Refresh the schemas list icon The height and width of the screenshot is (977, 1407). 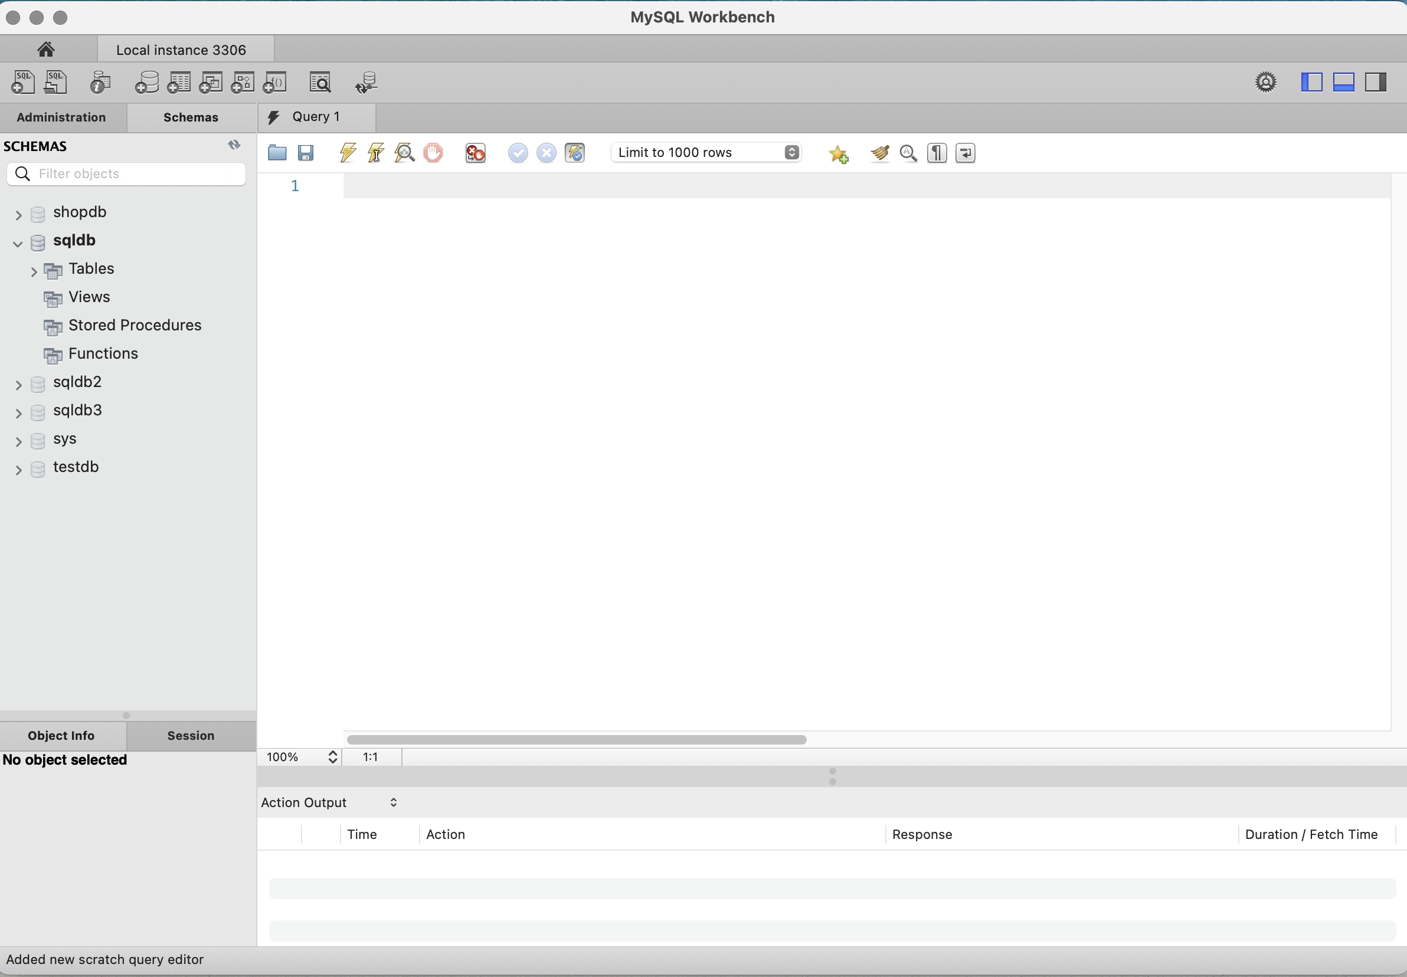point(234,145)
